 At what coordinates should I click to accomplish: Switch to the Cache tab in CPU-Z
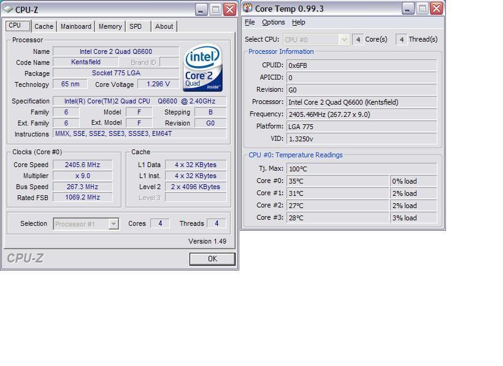(x=44, y=26)
